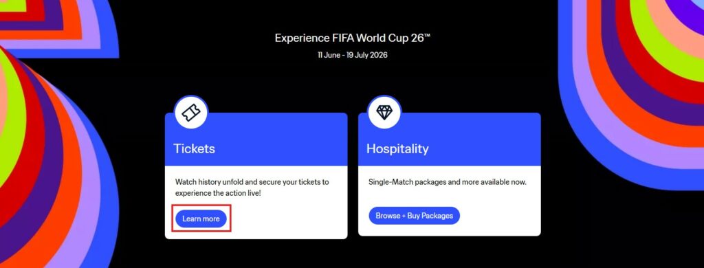Click the 11 June - 19 July 2026 date text

click(x=353, y=55)
